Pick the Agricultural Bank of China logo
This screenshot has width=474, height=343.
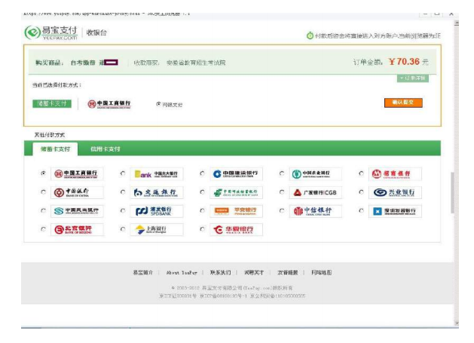(317, 174)
